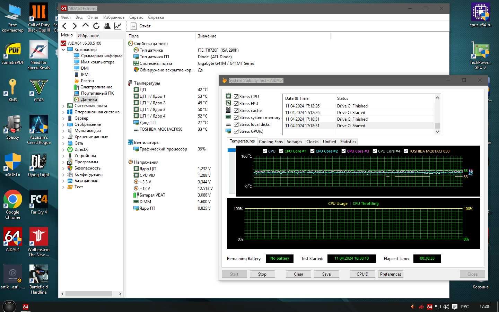
Task: Open Call of Duty Black Ops III shortcut
Action: point(39,17)
